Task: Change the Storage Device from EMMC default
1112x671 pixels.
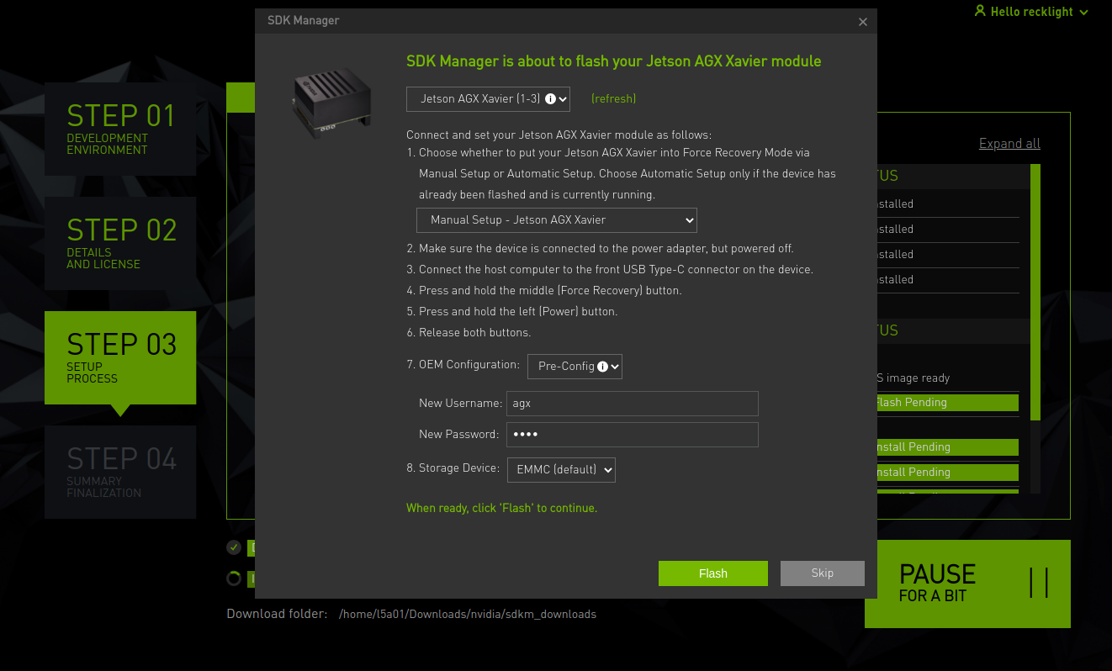Action: 561,469
